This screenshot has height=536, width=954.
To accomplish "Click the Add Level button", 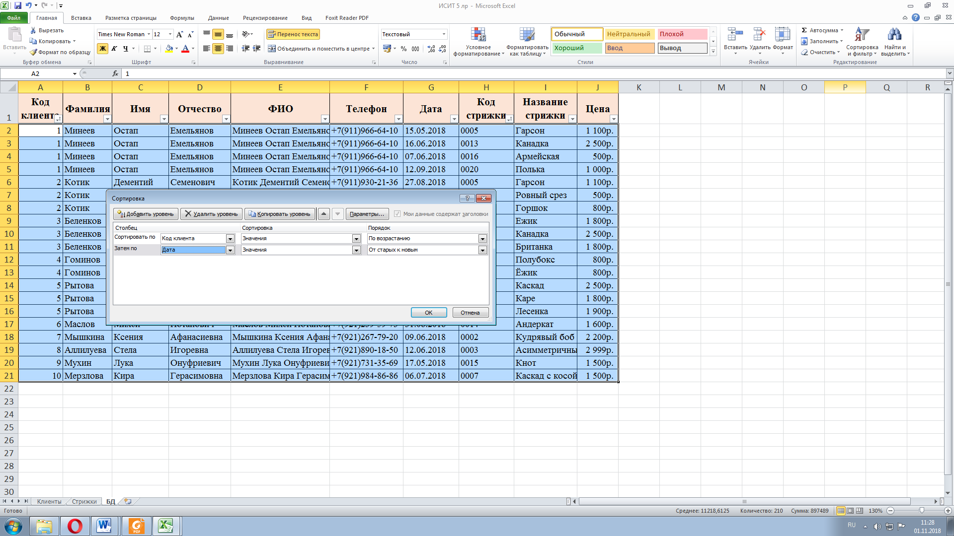I will (146, 214).
